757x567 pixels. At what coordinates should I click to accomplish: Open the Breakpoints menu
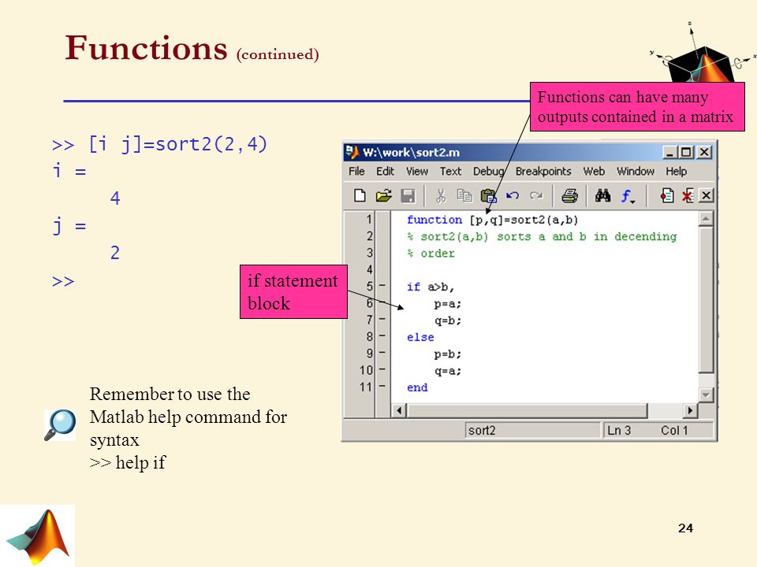[543, 171]
